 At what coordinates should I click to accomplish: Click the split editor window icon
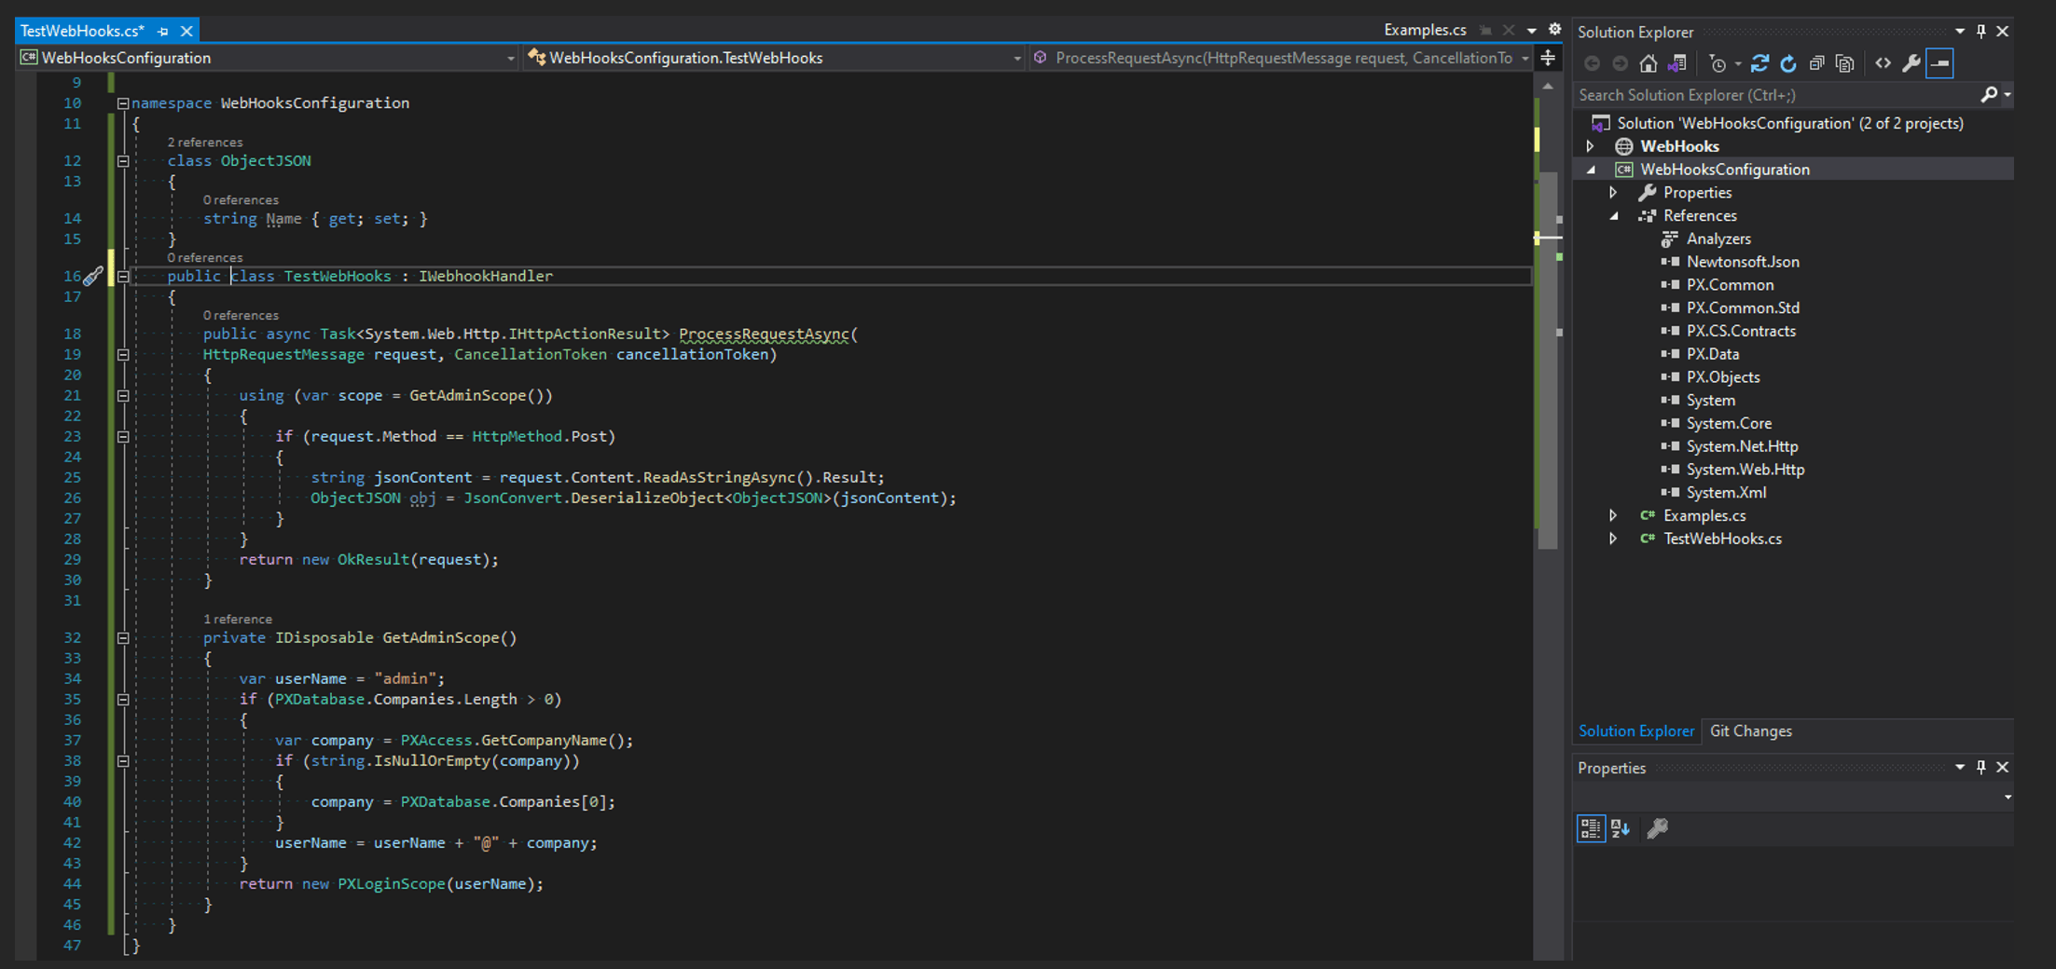1548,58
